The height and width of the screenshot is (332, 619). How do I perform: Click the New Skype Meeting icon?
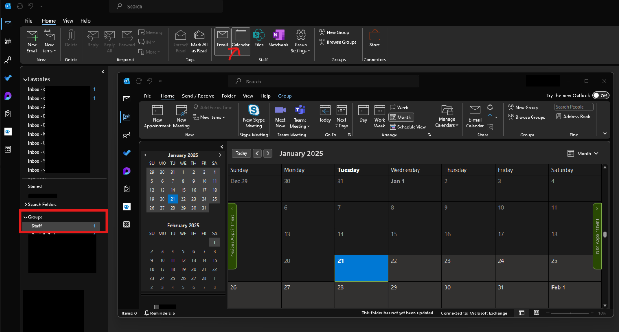(254, 111)
